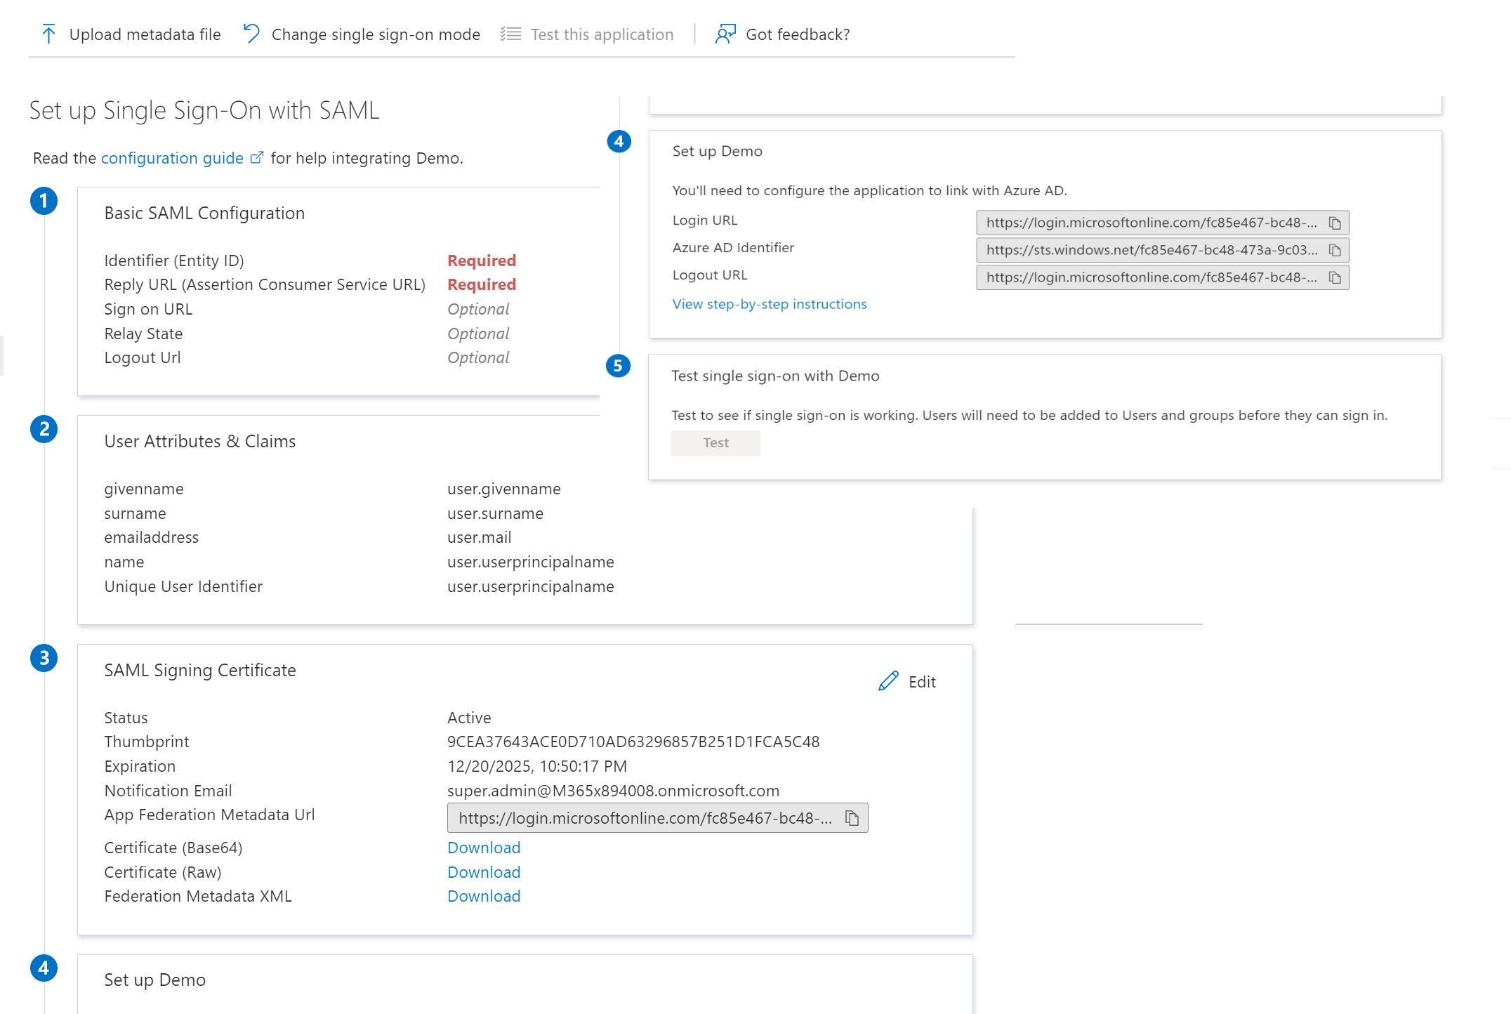
Task: Copy the Logout URL with its copy icon
Action: coord(1335,278)
